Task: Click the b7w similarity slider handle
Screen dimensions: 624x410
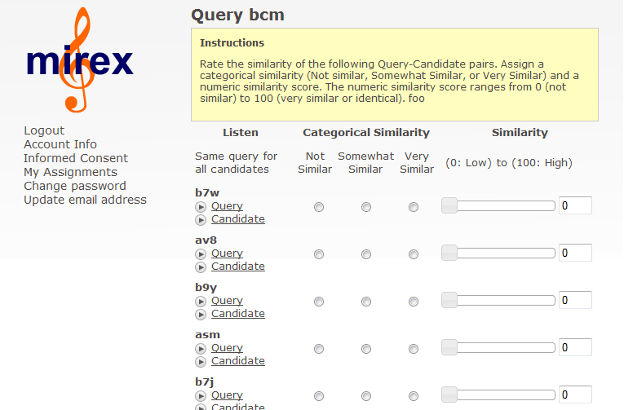Action: [449, 205]
